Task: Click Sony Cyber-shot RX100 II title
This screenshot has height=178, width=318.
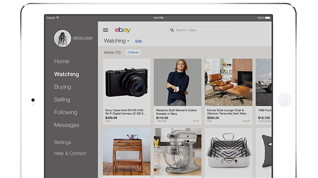Action: [x=126, y=112]
